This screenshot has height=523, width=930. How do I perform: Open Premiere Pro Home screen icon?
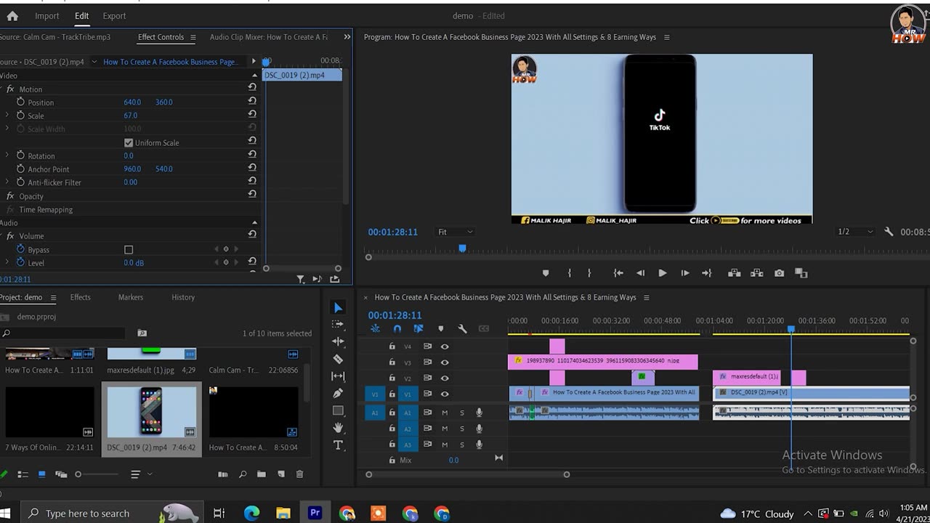click(x=13, y=16)
